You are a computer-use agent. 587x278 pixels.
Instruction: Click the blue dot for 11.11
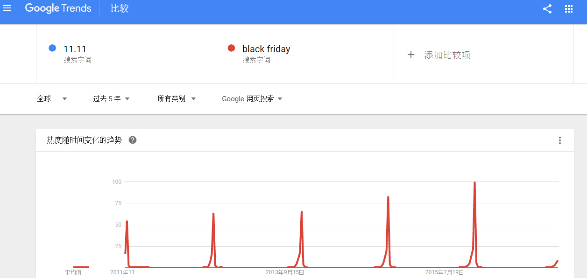[x=52, y=48]
